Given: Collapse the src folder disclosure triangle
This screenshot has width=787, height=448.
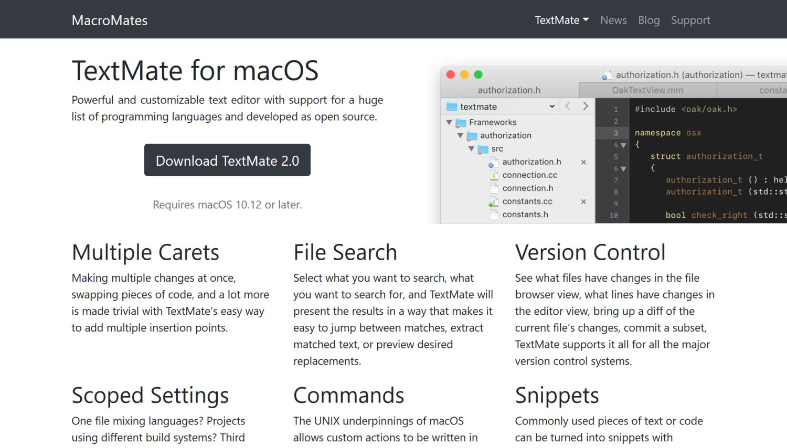Looking at the screenshot, I should [x=471, y=148].
